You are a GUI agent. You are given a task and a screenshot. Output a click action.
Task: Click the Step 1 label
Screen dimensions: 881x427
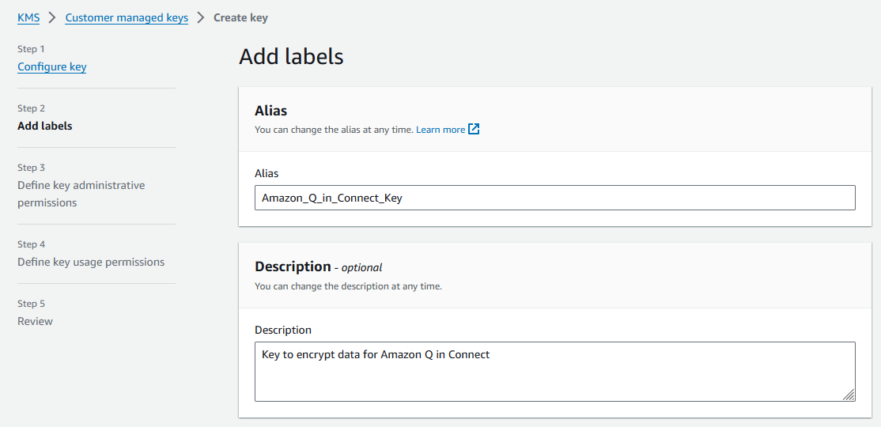pos(31,49)
